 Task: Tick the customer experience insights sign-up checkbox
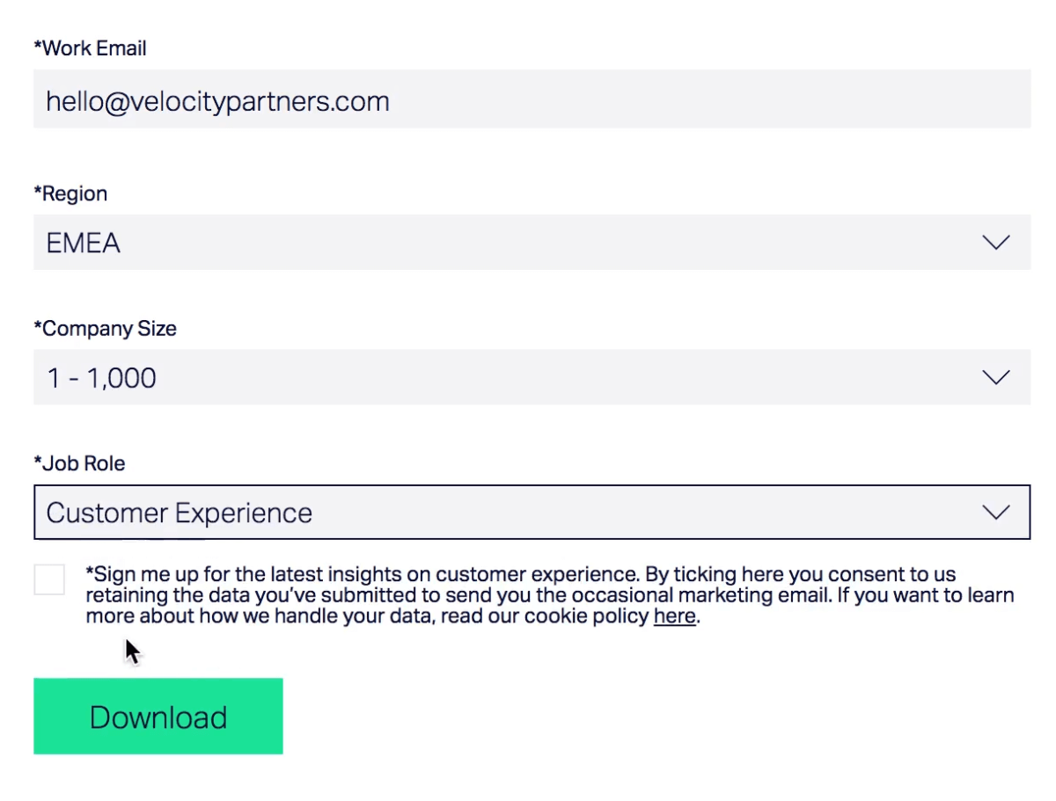pyautogui.click(x=49, y=579)
